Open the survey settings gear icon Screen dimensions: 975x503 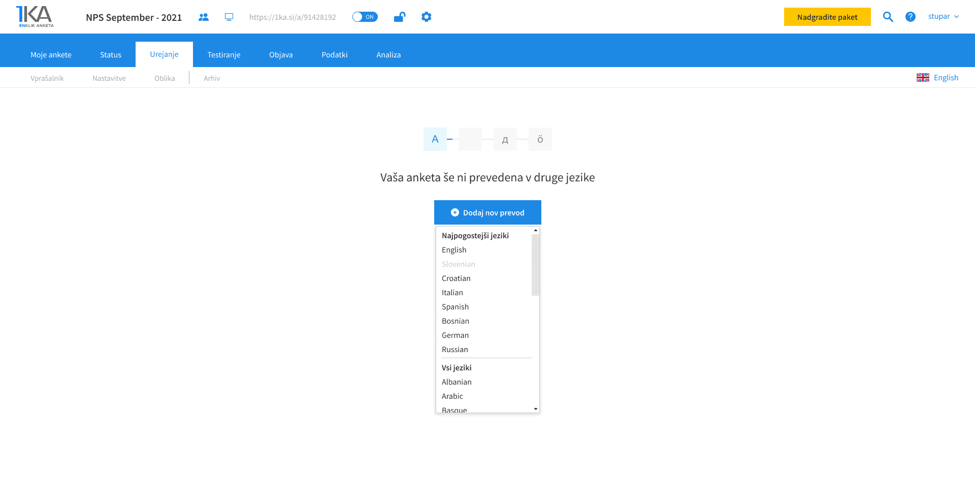(426, 17)
